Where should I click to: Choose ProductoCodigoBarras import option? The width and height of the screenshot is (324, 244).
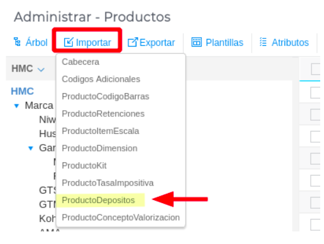tap(106, 97)
